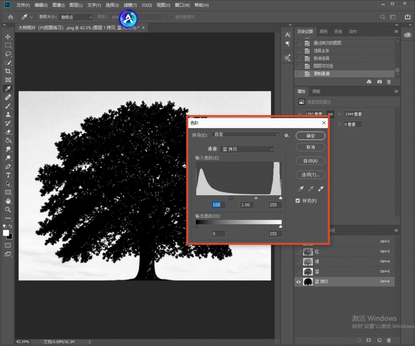Toggle width-height link in Properties
Screen dimensions: 415x346
coord(330,114)
